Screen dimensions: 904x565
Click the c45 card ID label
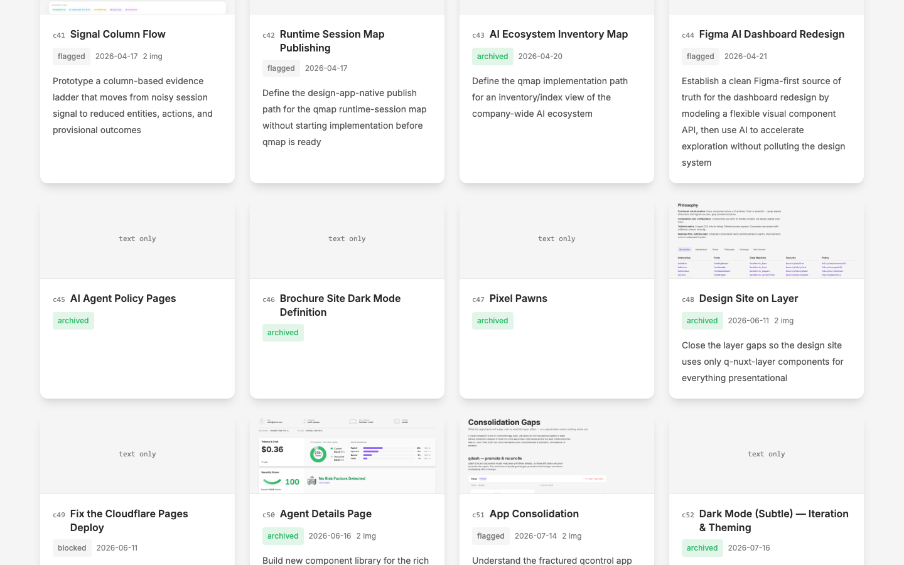(x=59, y=300)
